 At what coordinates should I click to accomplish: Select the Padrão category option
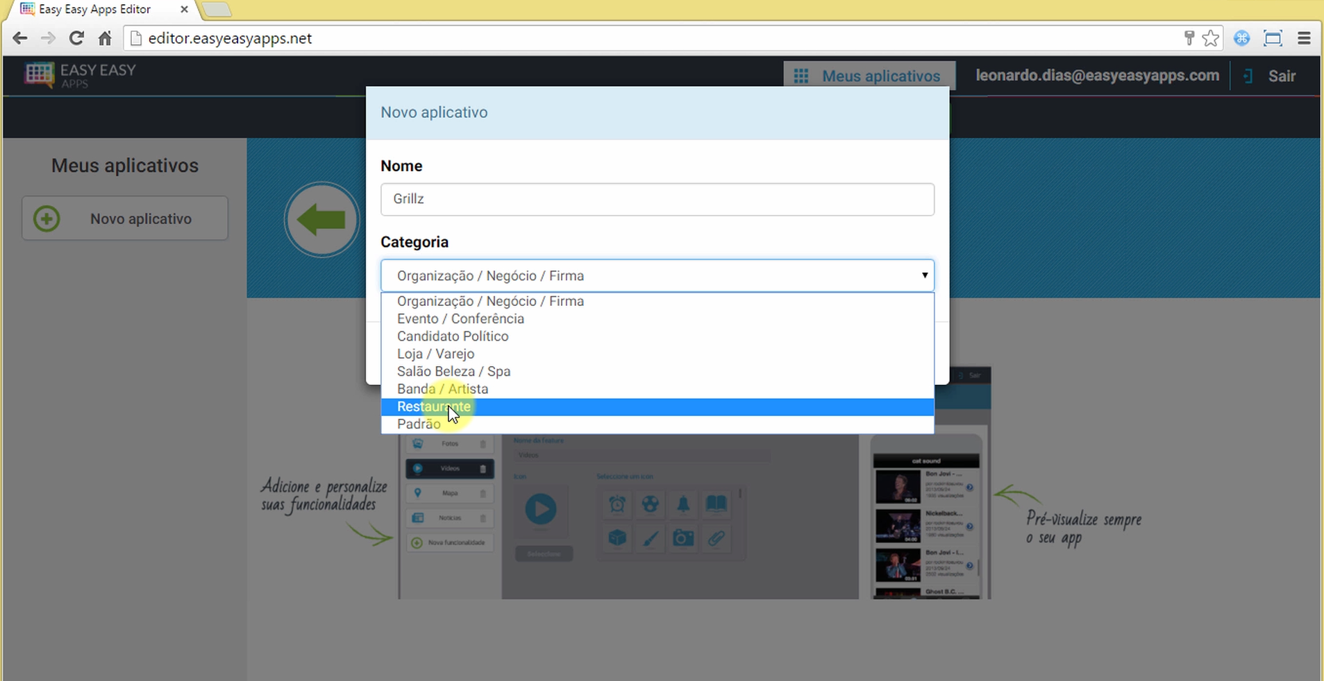(x=419, y=424)
